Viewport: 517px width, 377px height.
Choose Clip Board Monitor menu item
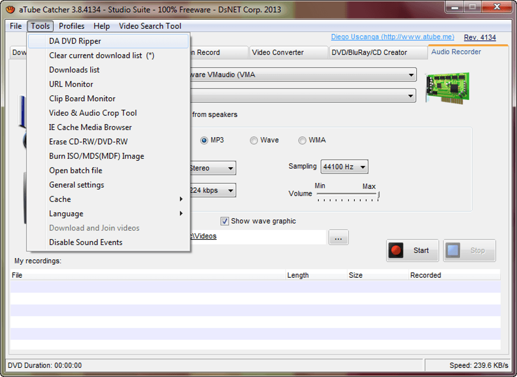(108, 99)
